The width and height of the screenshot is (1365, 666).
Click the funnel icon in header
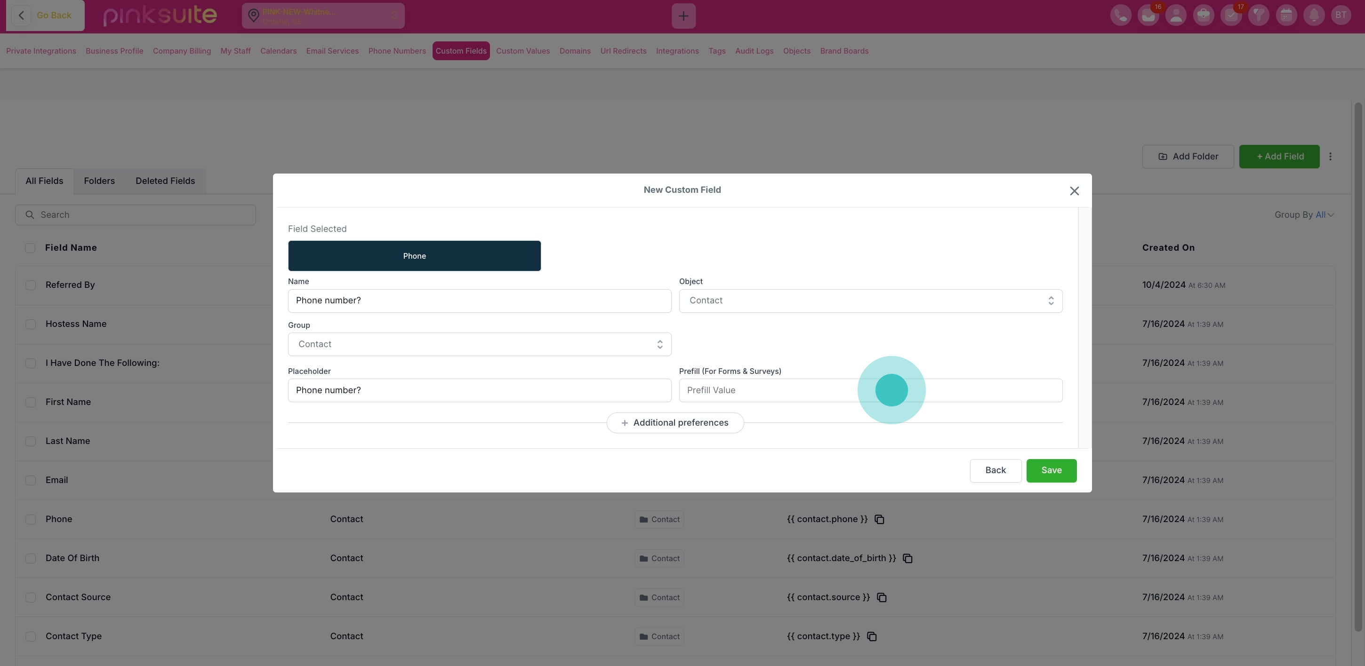point(1259,16)
